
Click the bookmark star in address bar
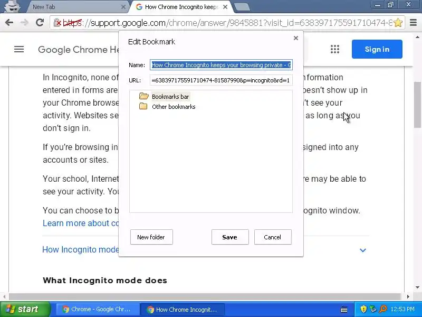tap(398, 23)
